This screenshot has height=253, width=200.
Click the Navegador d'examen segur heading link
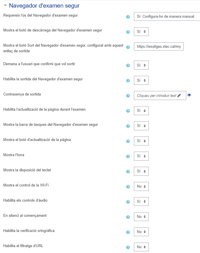click(x=44, y=6)
